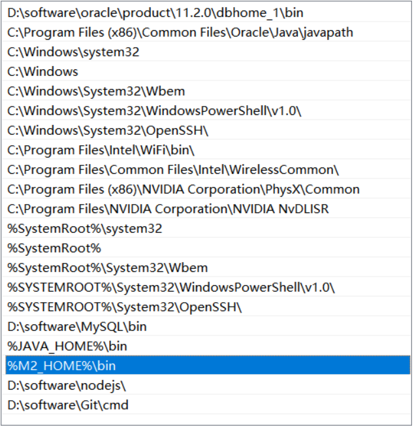The width and height of the screenshot is (414, 427).
Task: Select %SYSTEMROOT%\System32\WindowsPowerShell\v1.0\ entry
Action: click(x=207, y=287)
